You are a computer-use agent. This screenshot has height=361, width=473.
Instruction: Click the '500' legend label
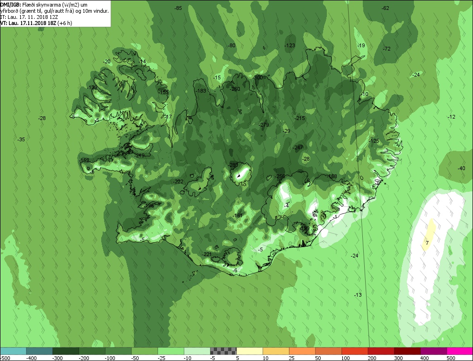tap(451, 358)
